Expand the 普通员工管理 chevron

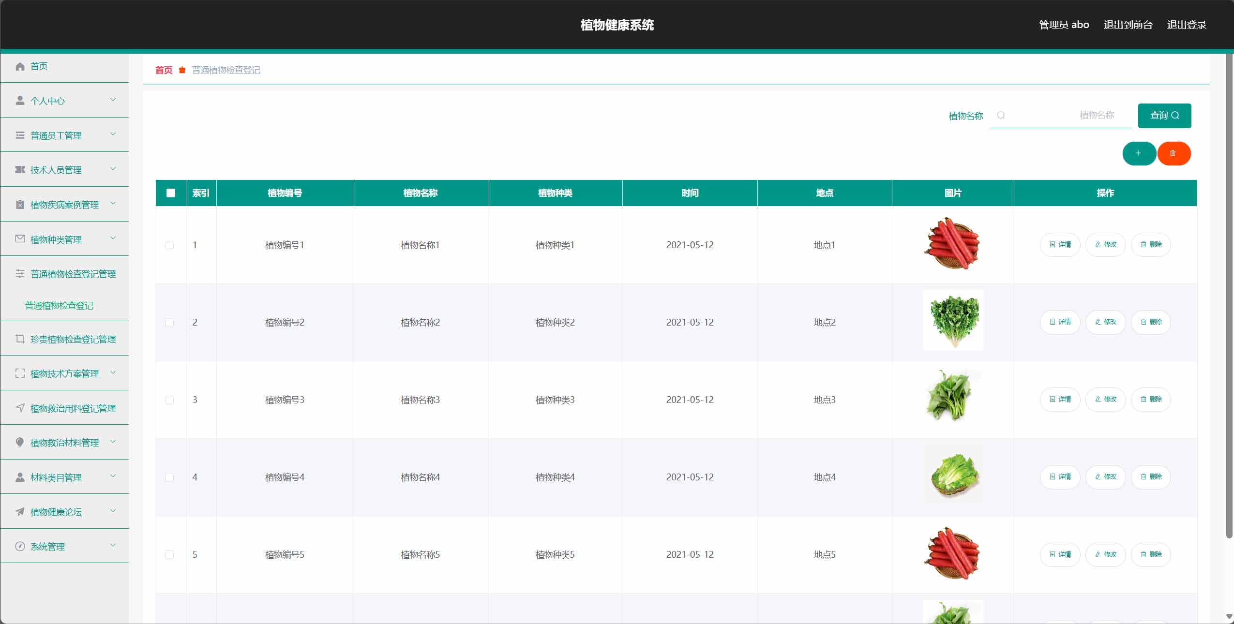113,134
